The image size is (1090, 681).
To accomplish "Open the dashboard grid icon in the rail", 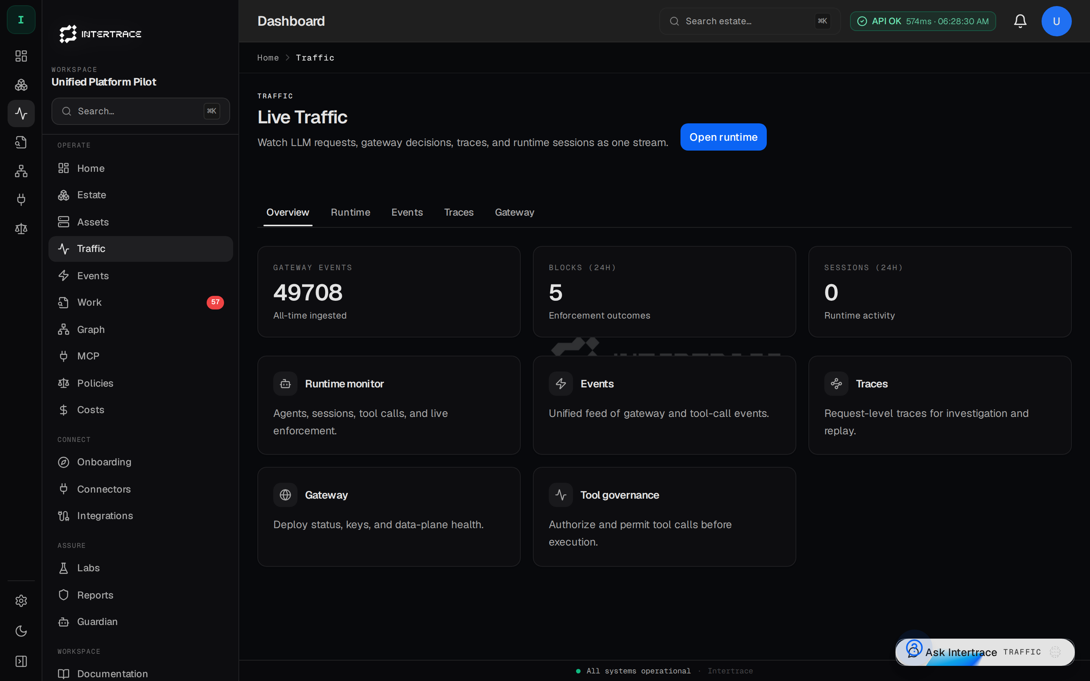I will pyautogui.click(x=21, y=56).
